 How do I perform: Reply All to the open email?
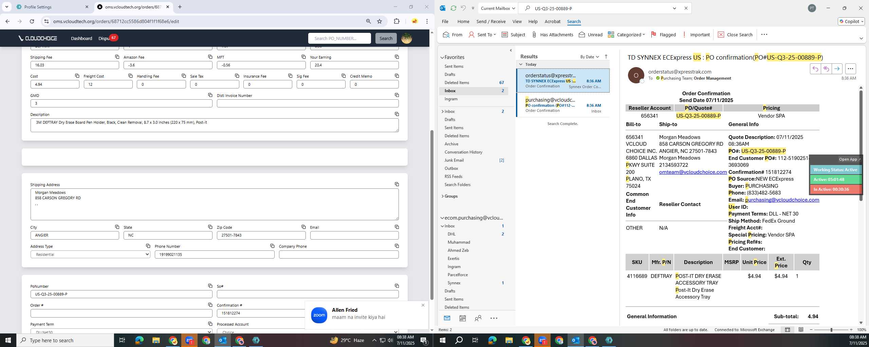click(x=826, y=69)
